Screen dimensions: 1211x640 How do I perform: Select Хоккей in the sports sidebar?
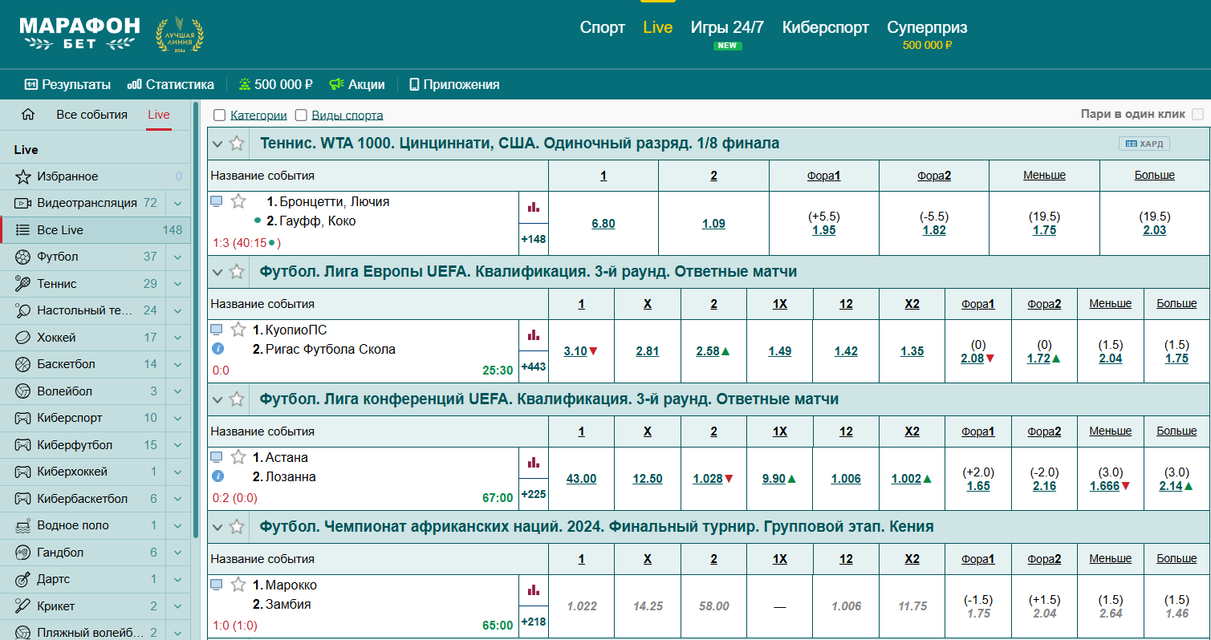coord(83,338)
